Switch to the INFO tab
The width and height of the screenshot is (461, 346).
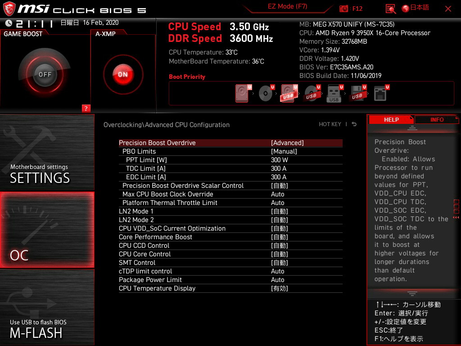tap(437, 120)
